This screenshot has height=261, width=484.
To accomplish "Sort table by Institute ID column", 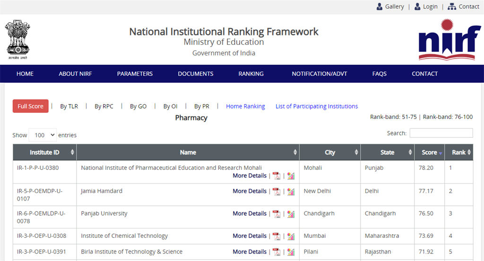I will 45,152.
